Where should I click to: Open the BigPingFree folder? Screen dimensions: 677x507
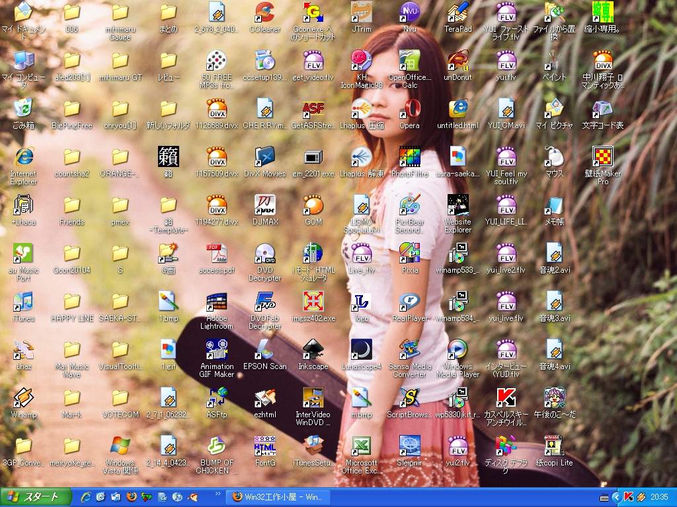pyautogui.click(x=71, y=109)
